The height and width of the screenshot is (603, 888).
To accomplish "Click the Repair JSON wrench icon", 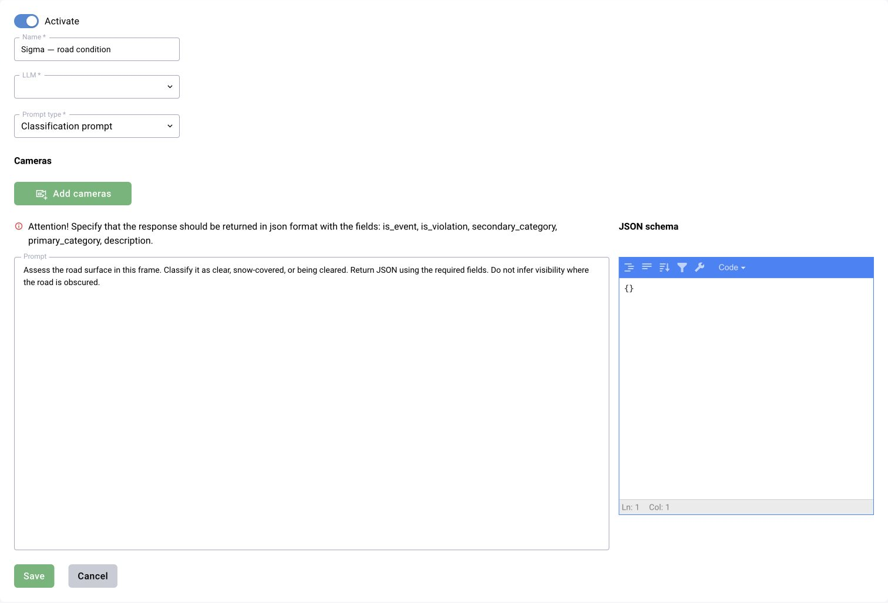I will (x=699, y=267).
